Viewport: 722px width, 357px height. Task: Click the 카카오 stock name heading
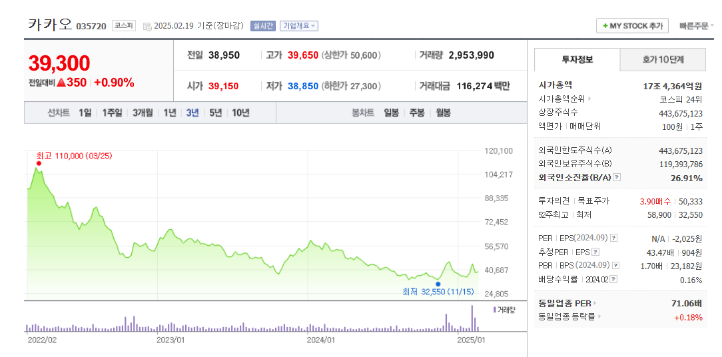coord(50,25)
